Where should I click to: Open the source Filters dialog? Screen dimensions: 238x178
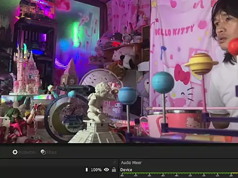pyautogui.click(x=49, y=152)
